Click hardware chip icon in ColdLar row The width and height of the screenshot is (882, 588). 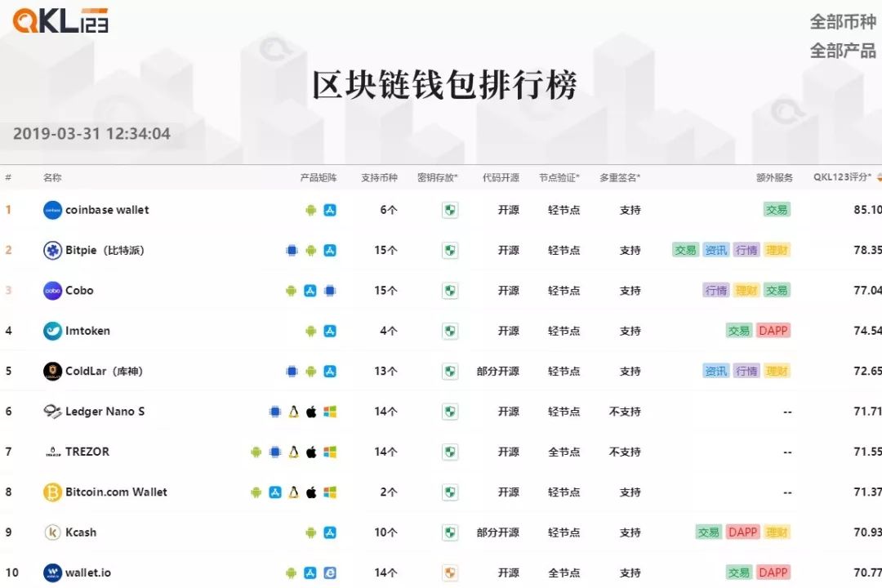tap(292, 372)
